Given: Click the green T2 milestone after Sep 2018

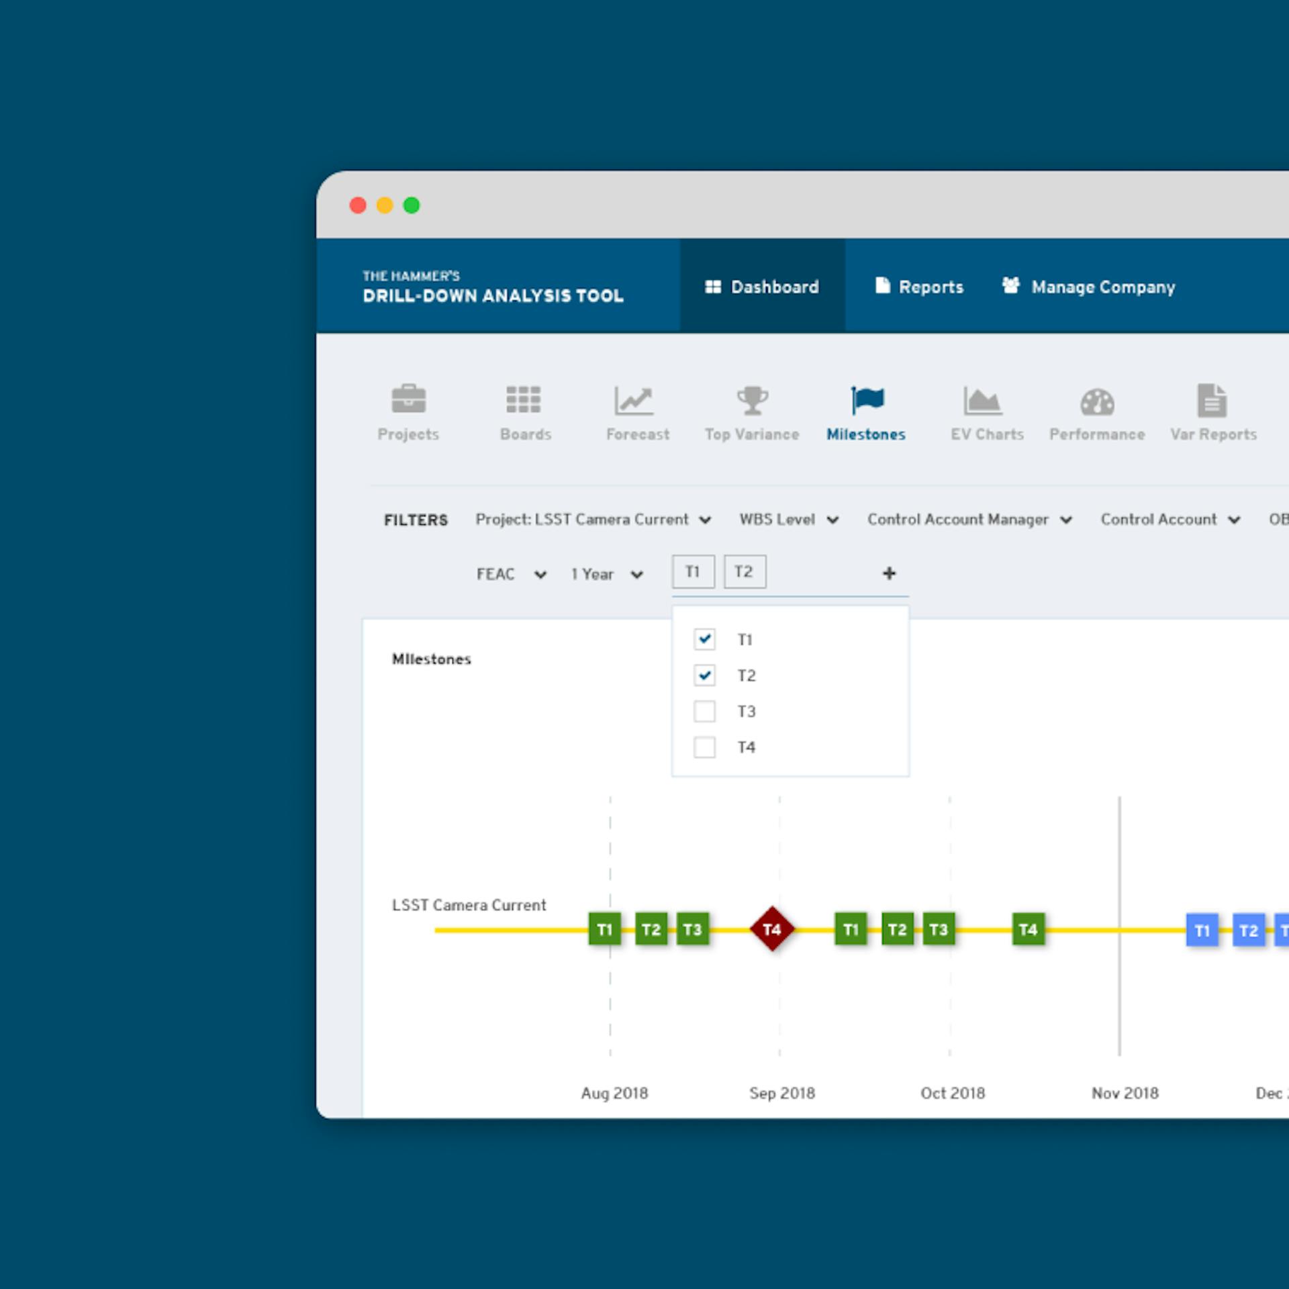Looking at the screenshot, I should click(x=898, y=929).
